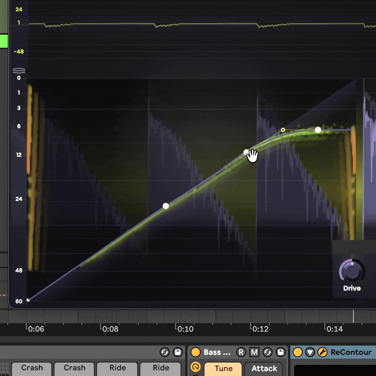This screenshot has width=376, height=376.
Task: Click the orange circular icon beside Tune tab
Action: (196, 367)
